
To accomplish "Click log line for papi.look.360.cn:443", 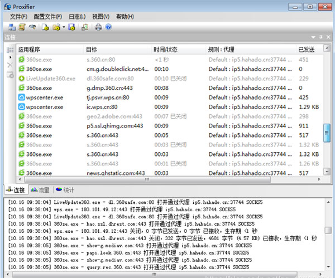I will pyautogui.click(x=128, y=252).
